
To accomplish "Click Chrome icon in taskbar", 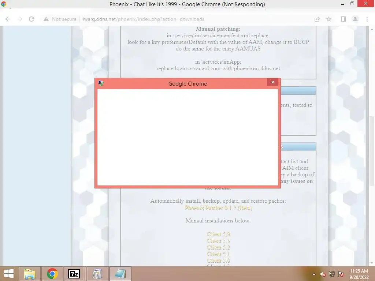I will [x=52, y=274].
